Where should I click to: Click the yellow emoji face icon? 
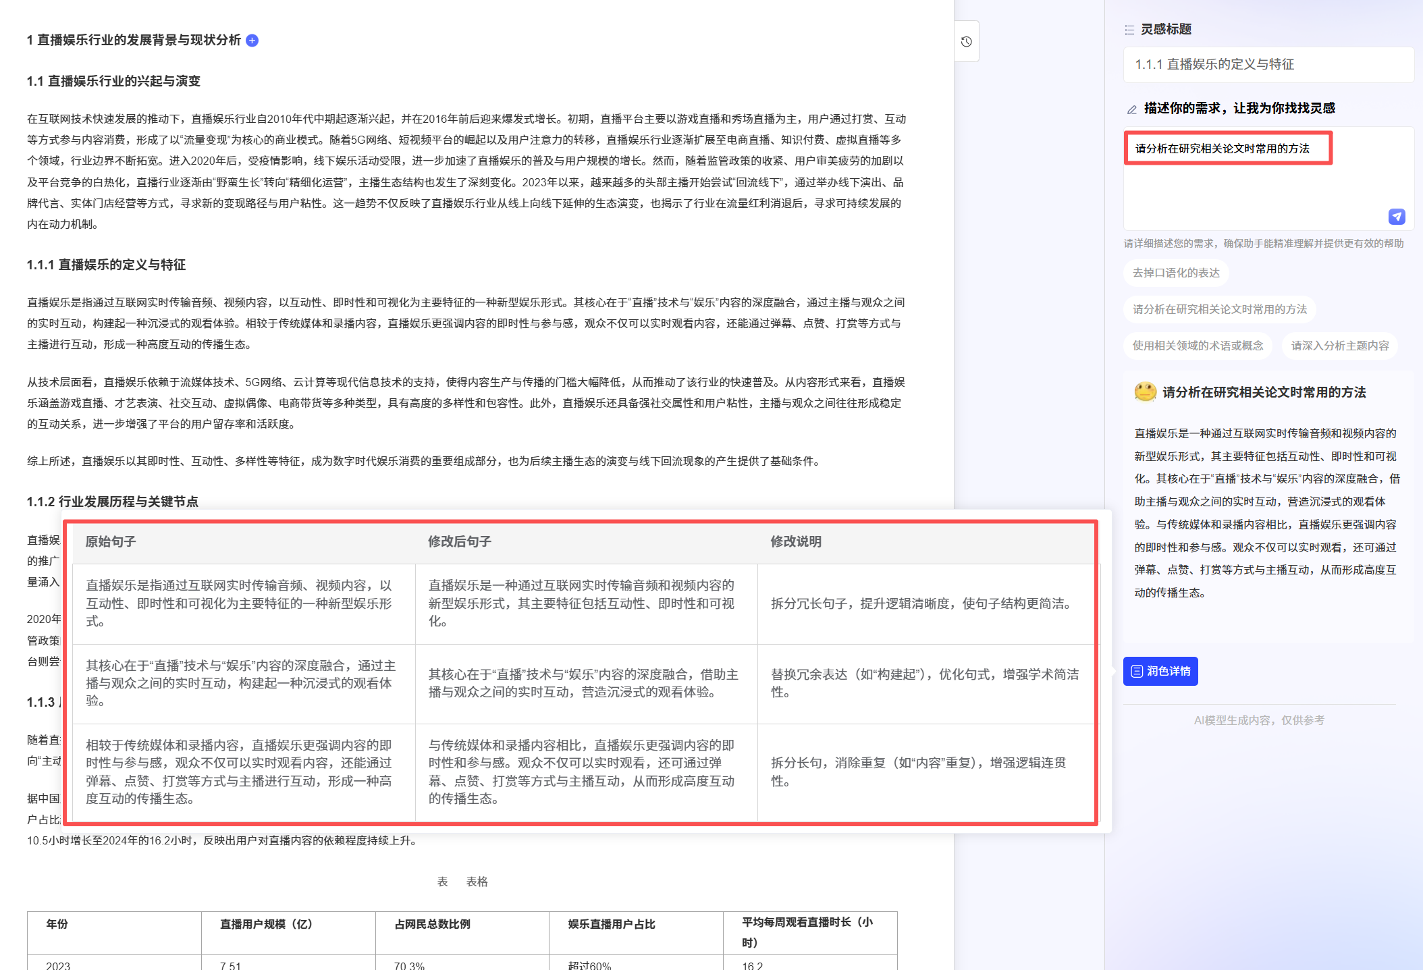point(1145,392)
